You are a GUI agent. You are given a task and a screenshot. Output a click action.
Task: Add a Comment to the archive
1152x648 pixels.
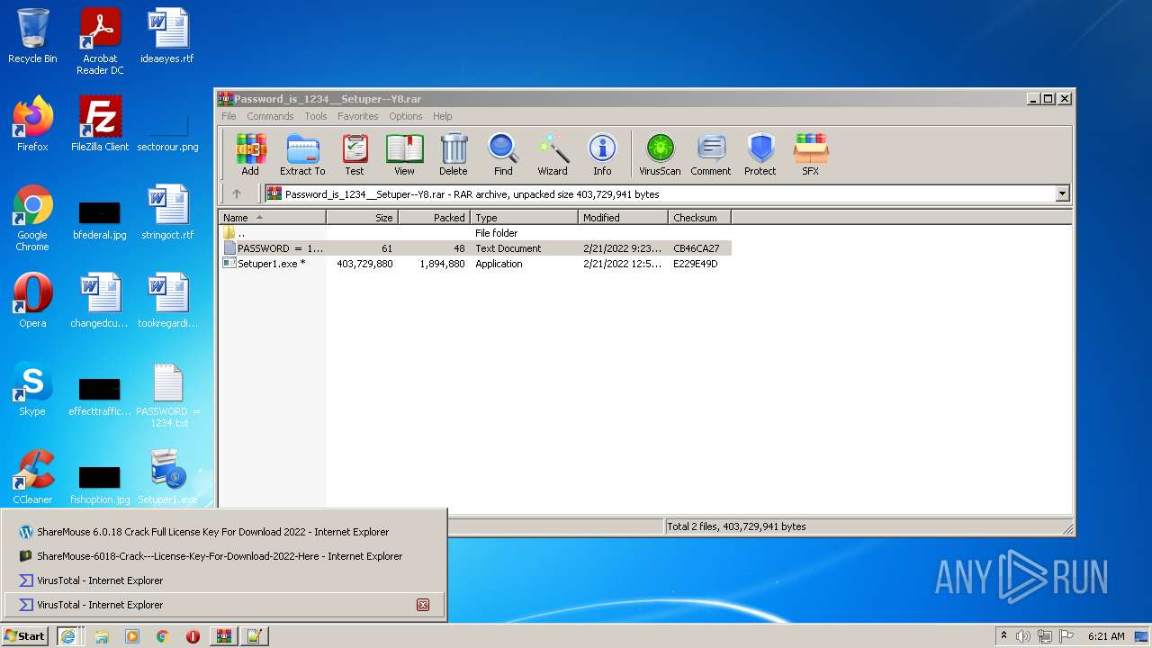coord(711,155)
